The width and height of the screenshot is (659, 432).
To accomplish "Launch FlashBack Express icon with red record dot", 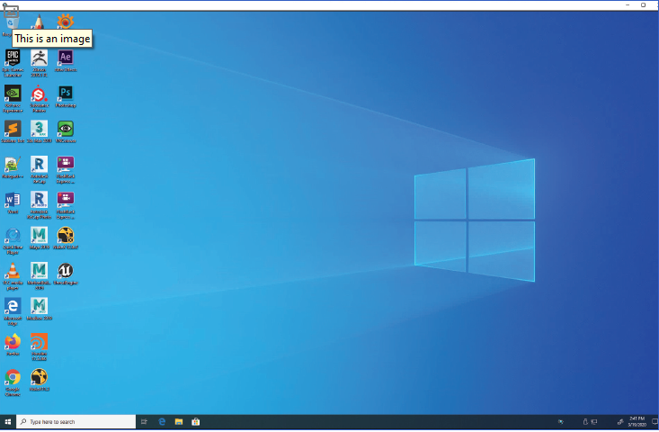I will coord(66,205).
